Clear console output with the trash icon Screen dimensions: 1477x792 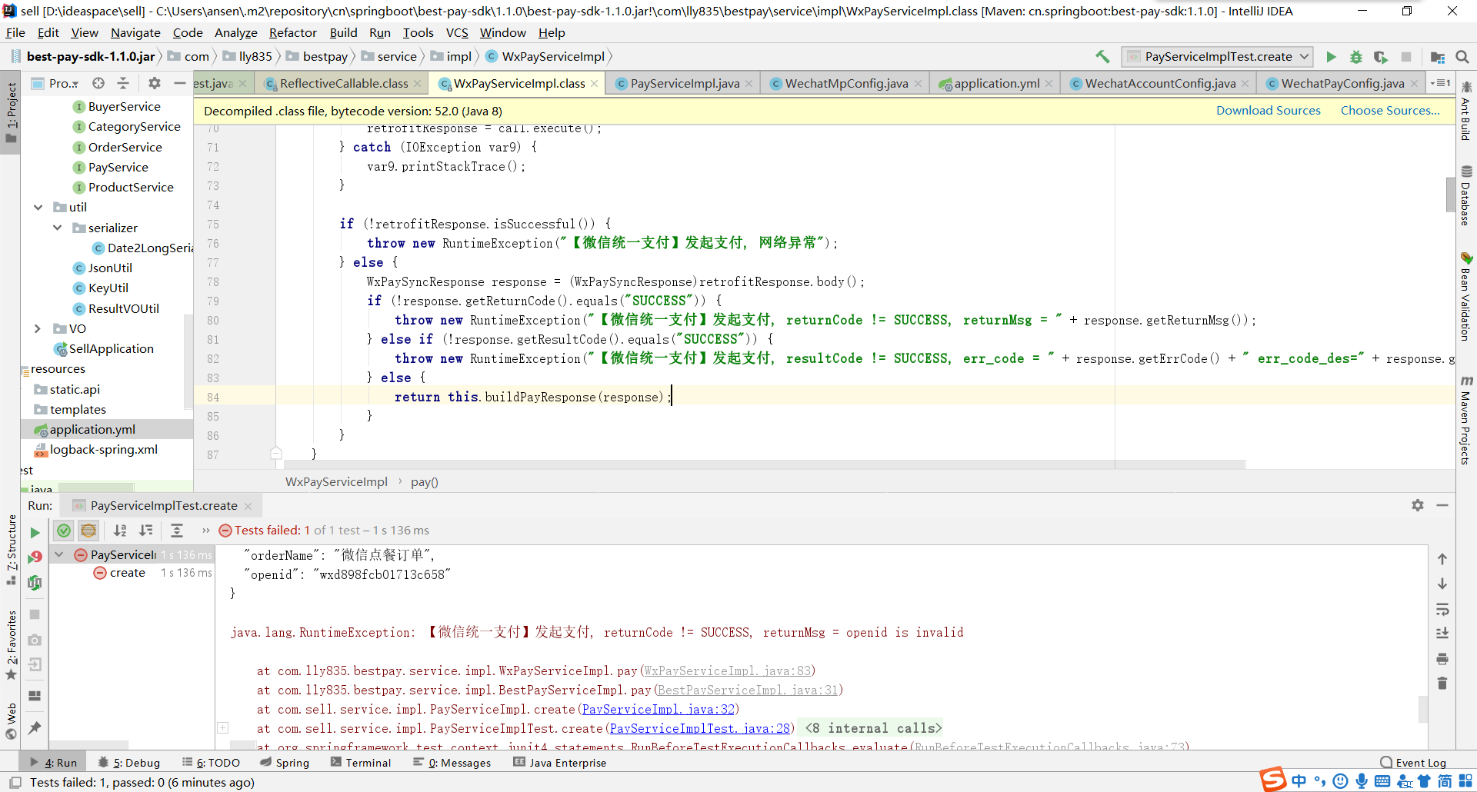click(x=1442, y=684)
